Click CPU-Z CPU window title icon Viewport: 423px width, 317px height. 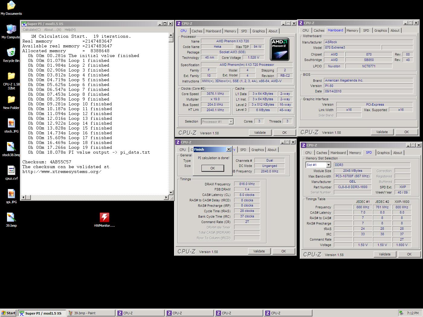(x=179, y=24)
